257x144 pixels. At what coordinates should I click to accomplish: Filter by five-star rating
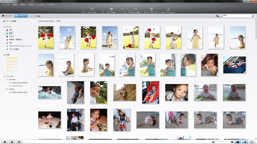pos(12,58)
